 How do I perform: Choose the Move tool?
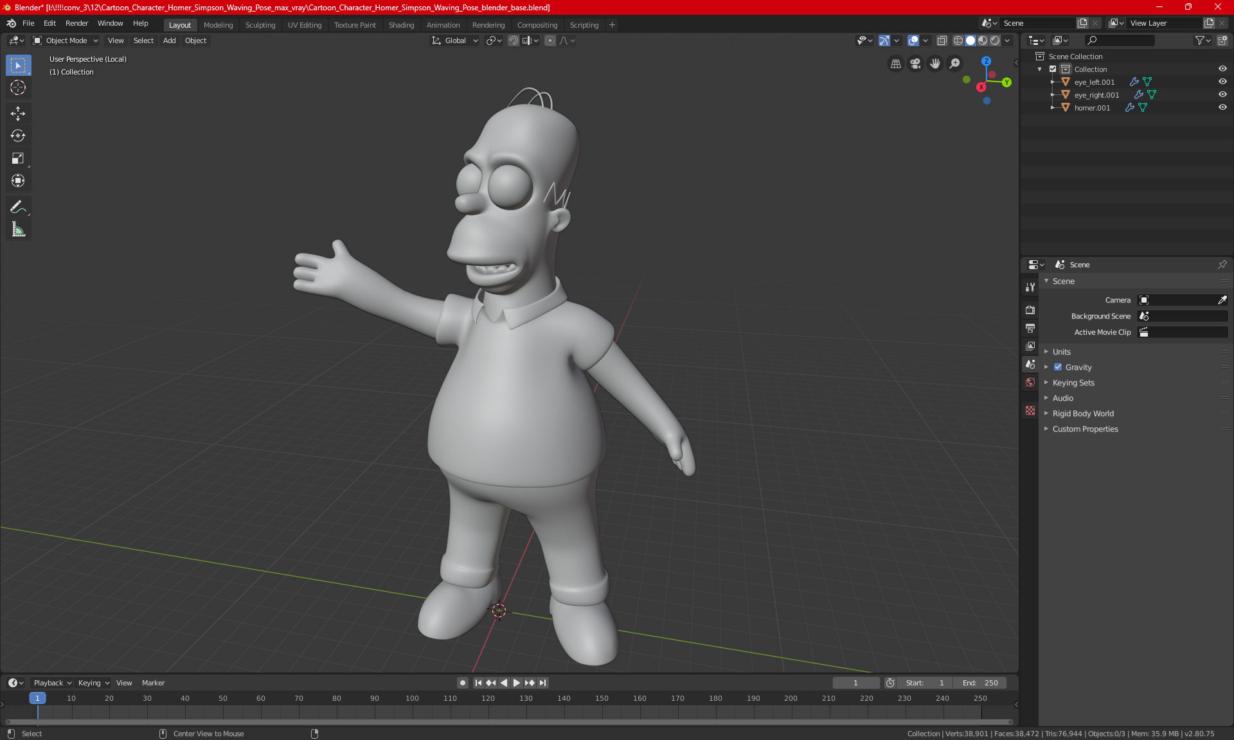coord(18,114)
